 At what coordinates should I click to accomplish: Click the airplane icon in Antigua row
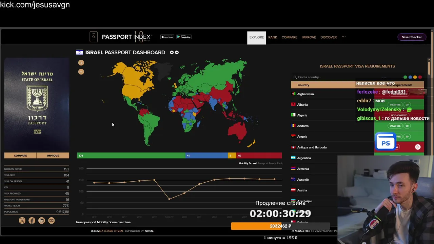(x=418, y=147)
